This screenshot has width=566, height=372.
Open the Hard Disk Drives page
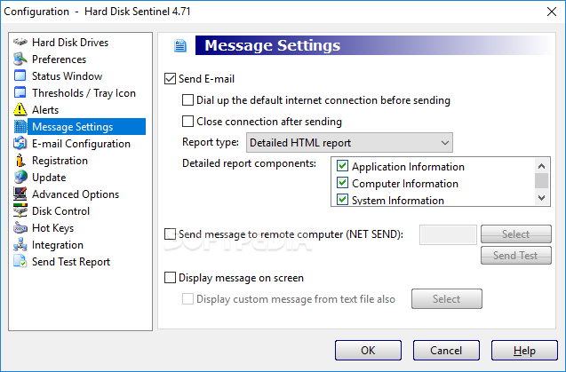(70, 43)
